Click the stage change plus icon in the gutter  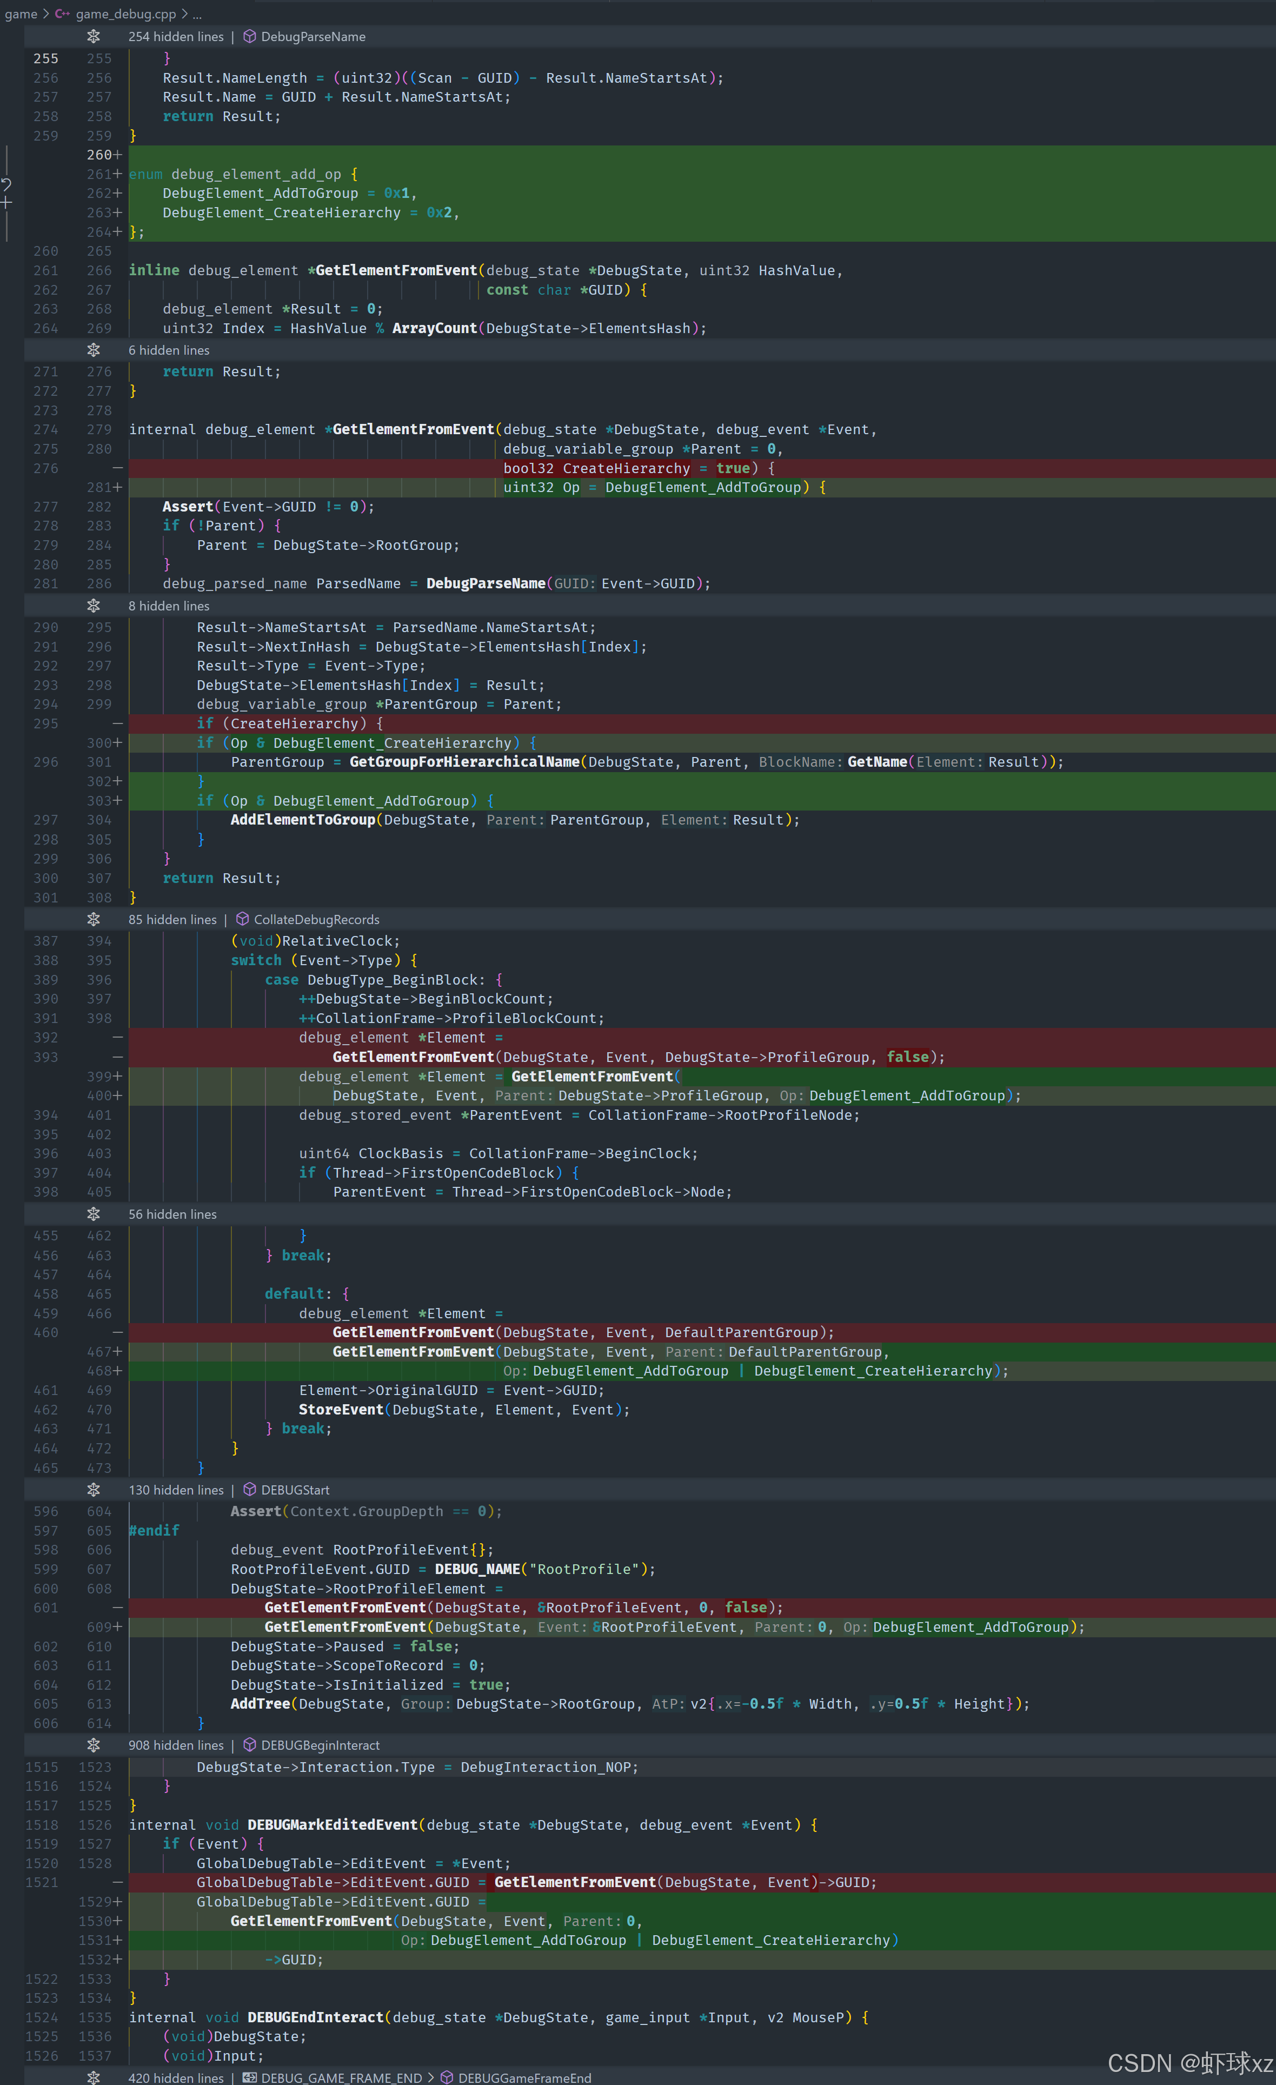7,203
